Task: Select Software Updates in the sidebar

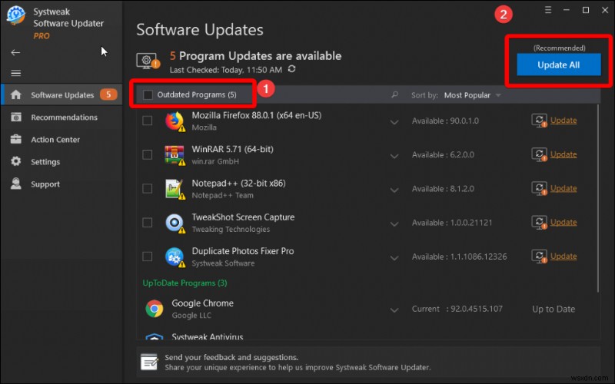Action: pyautogui.click(x=62, y=94)
